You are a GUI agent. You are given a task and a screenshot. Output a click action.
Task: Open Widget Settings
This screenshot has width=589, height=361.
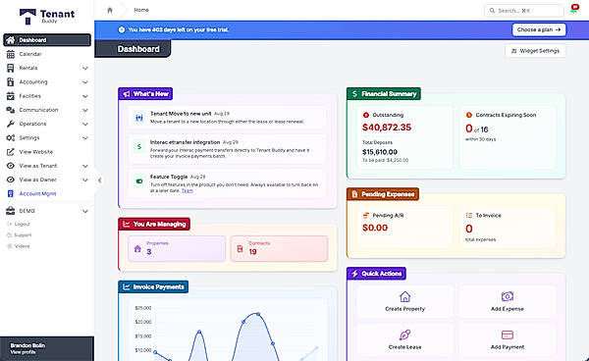pos(535,51)
